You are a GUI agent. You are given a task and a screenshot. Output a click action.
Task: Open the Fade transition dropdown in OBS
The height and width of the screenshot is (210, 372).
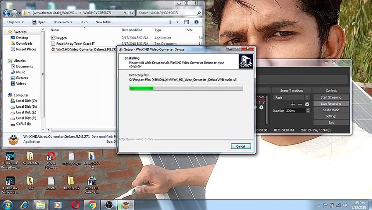click(291, 97)
